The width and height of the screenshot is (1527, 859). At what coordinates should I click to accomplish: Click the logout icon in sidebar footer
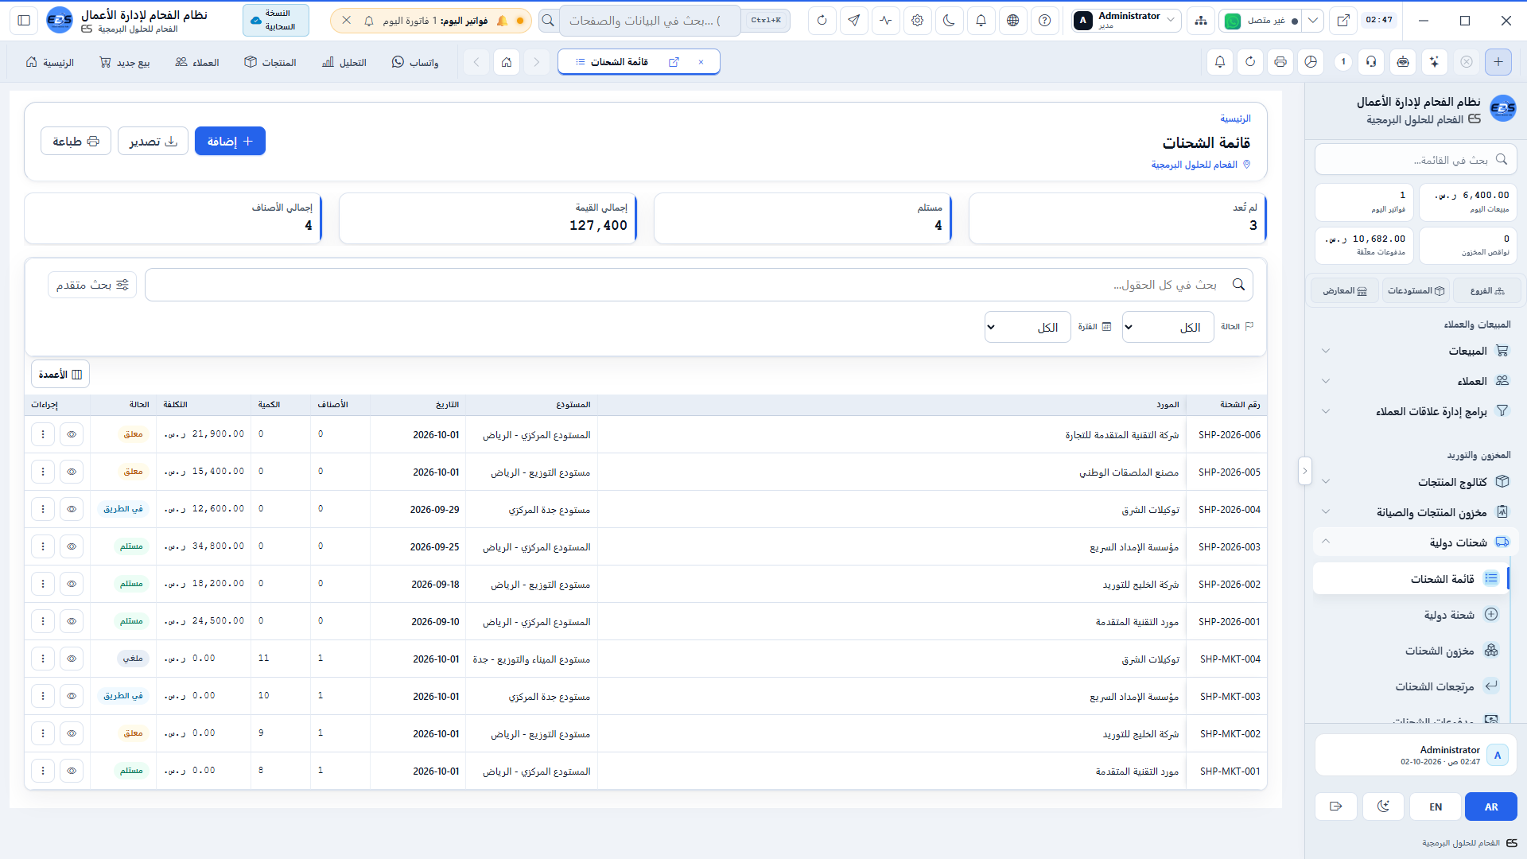(1335, 807)
